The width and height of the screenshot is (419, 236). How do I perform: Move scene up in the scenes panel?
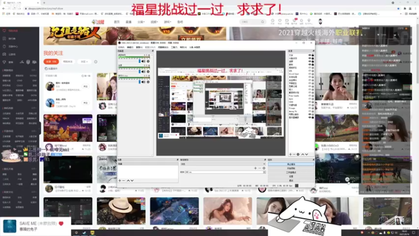click(x=128, y=180)
